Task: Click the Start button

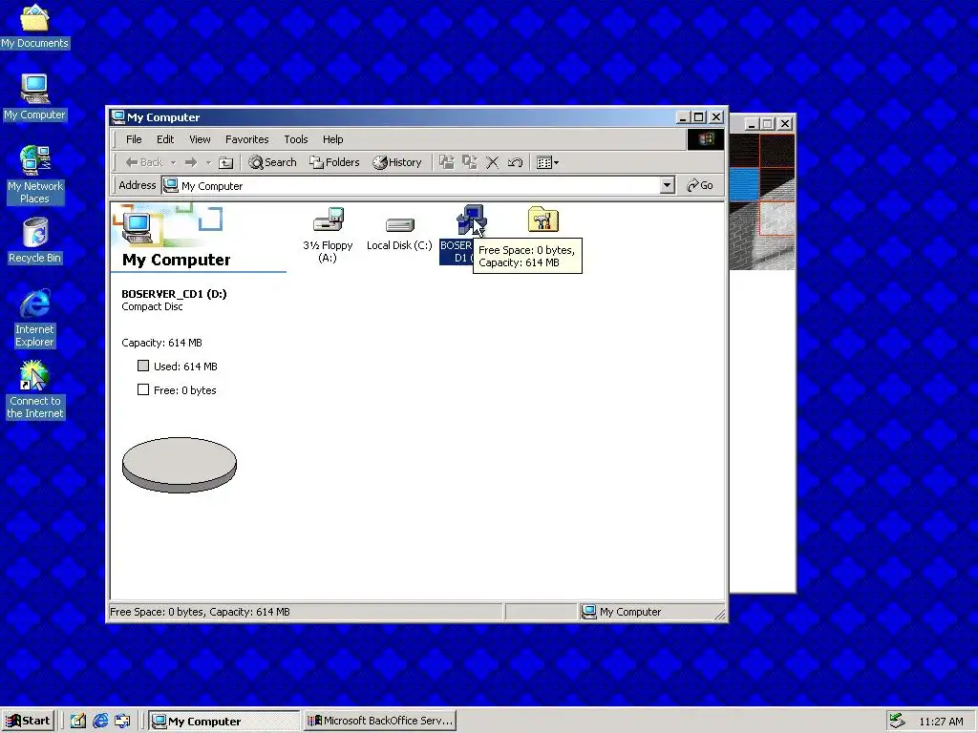Action: click(28, 721)
